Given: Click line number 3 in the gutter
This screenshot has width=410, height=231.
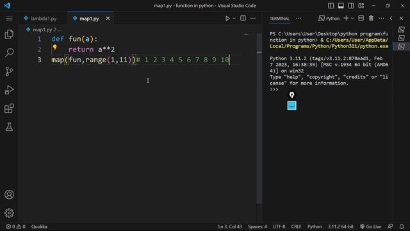Looking at the screenshot, I should [x=39, y=60].
